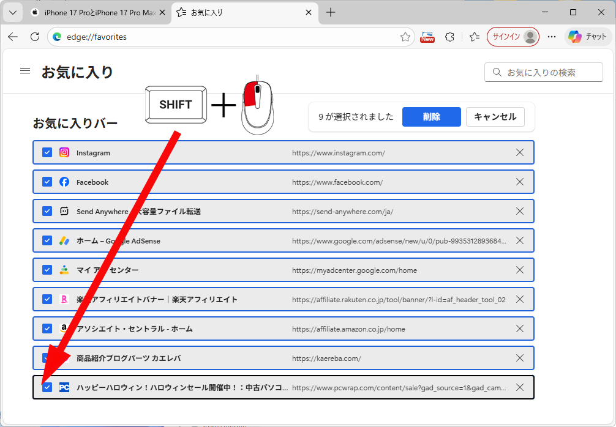Open a new tab with plus button
Viewport: 616px width, 427px height.
[331, 12]
